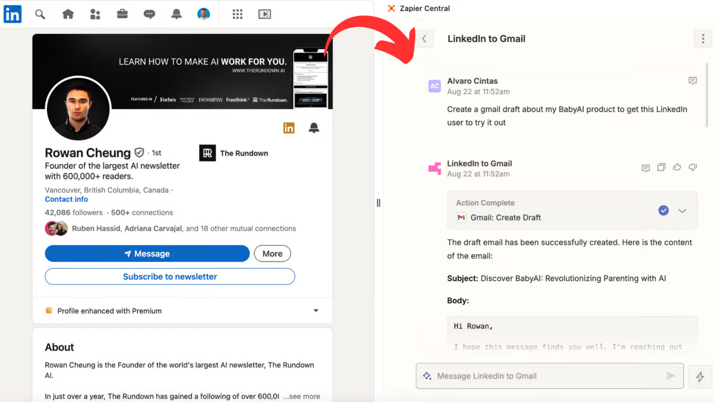714x402 pixels.
Task: Click the comment icon on Alvaro Cintas message
Action: (x=692, y=81)
